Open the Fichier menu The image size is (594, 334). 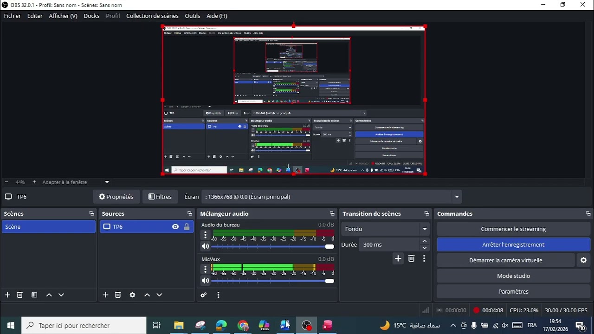[x=13, y=16]
